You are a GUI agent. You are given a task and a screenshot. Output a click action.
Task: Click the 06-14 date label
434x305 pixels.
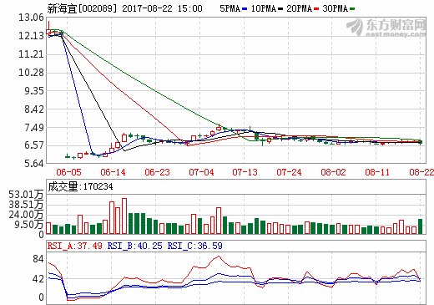113,172
